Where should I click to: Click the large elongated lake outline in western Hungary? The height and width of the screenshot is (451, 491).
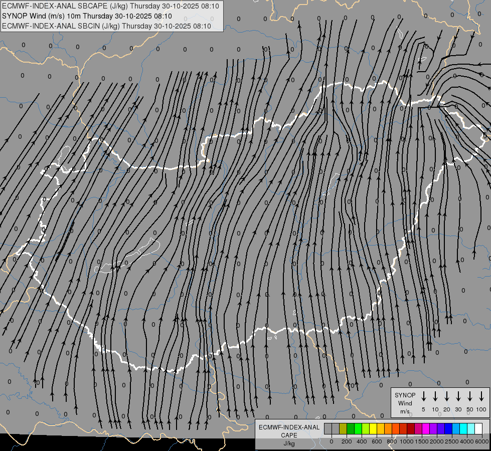pos(127,256)
